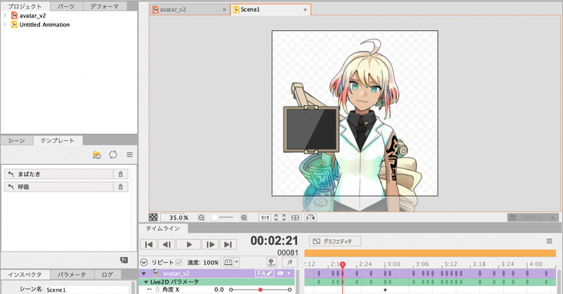
Task: Toggle the /f frame display button
Action: click(289, 262)
